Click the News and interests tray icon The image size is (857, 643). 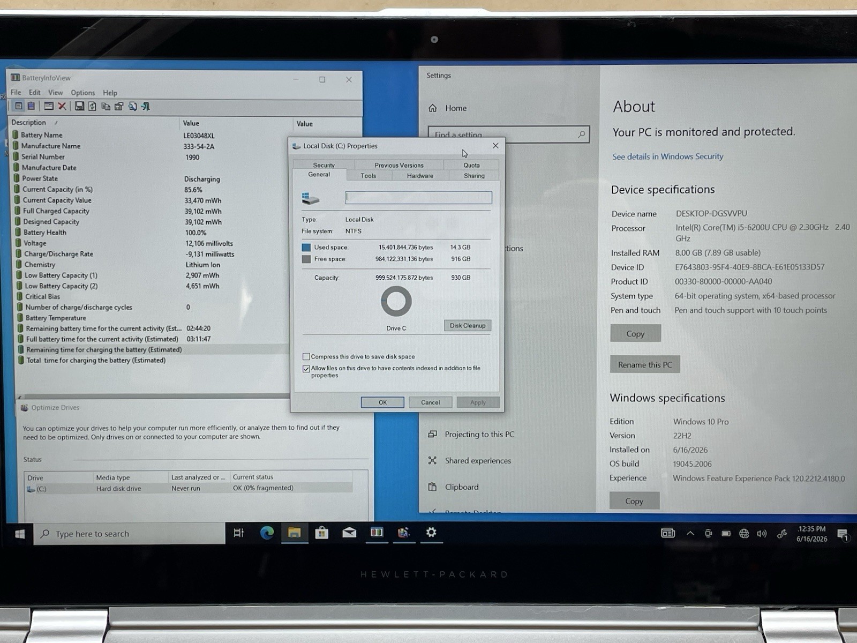coord(668,533)
